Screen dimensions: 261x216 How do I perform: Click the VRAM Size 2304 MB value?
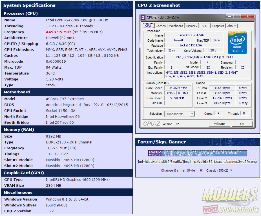click(x=54, y=185)
